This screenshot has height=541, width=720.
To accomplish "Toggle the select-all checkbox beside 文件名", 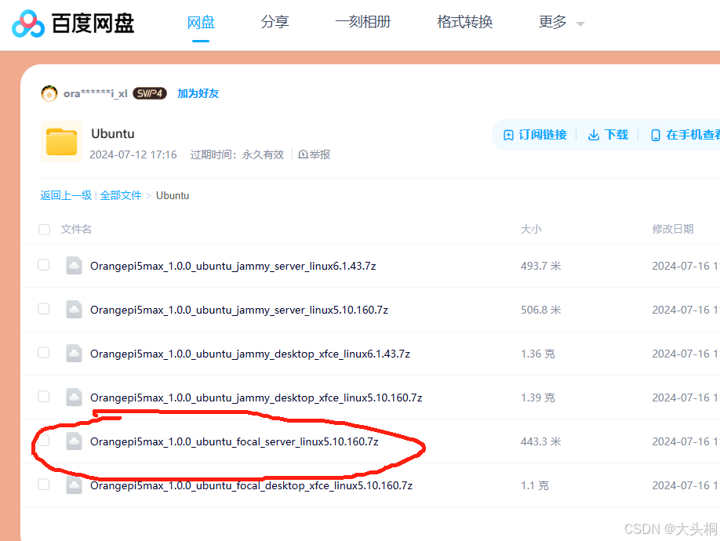I will (x=44, y=230).
